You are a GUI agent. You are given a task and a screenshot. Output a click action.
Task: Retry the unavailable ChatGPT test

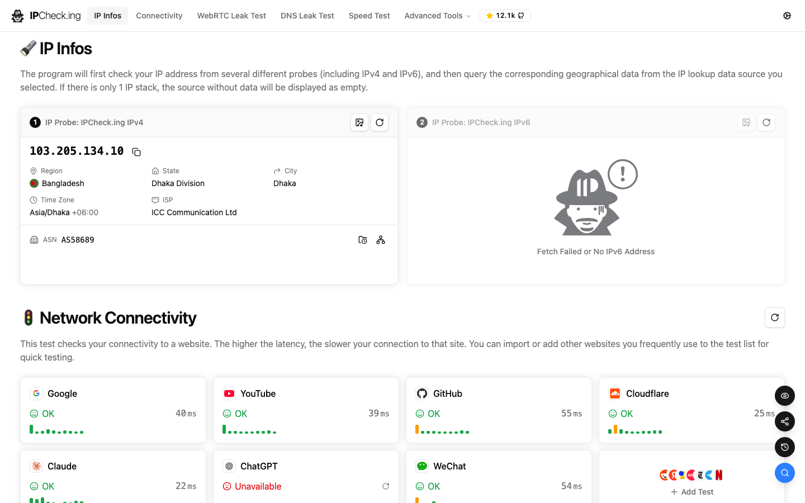[x=386, y=486]
